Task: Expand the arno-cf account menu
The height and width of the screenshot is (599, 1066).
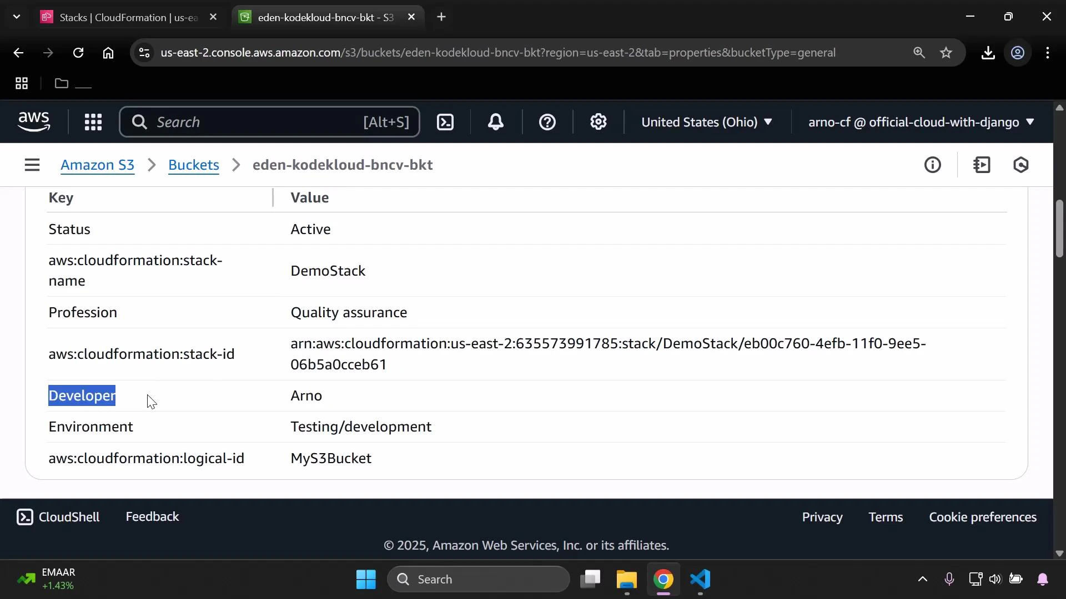Action: coord(919,122)
